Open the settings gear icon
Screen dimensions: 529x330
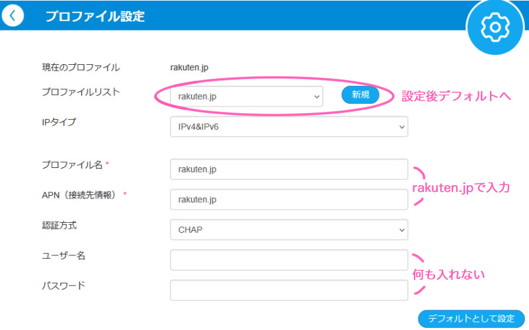[494, 27]
